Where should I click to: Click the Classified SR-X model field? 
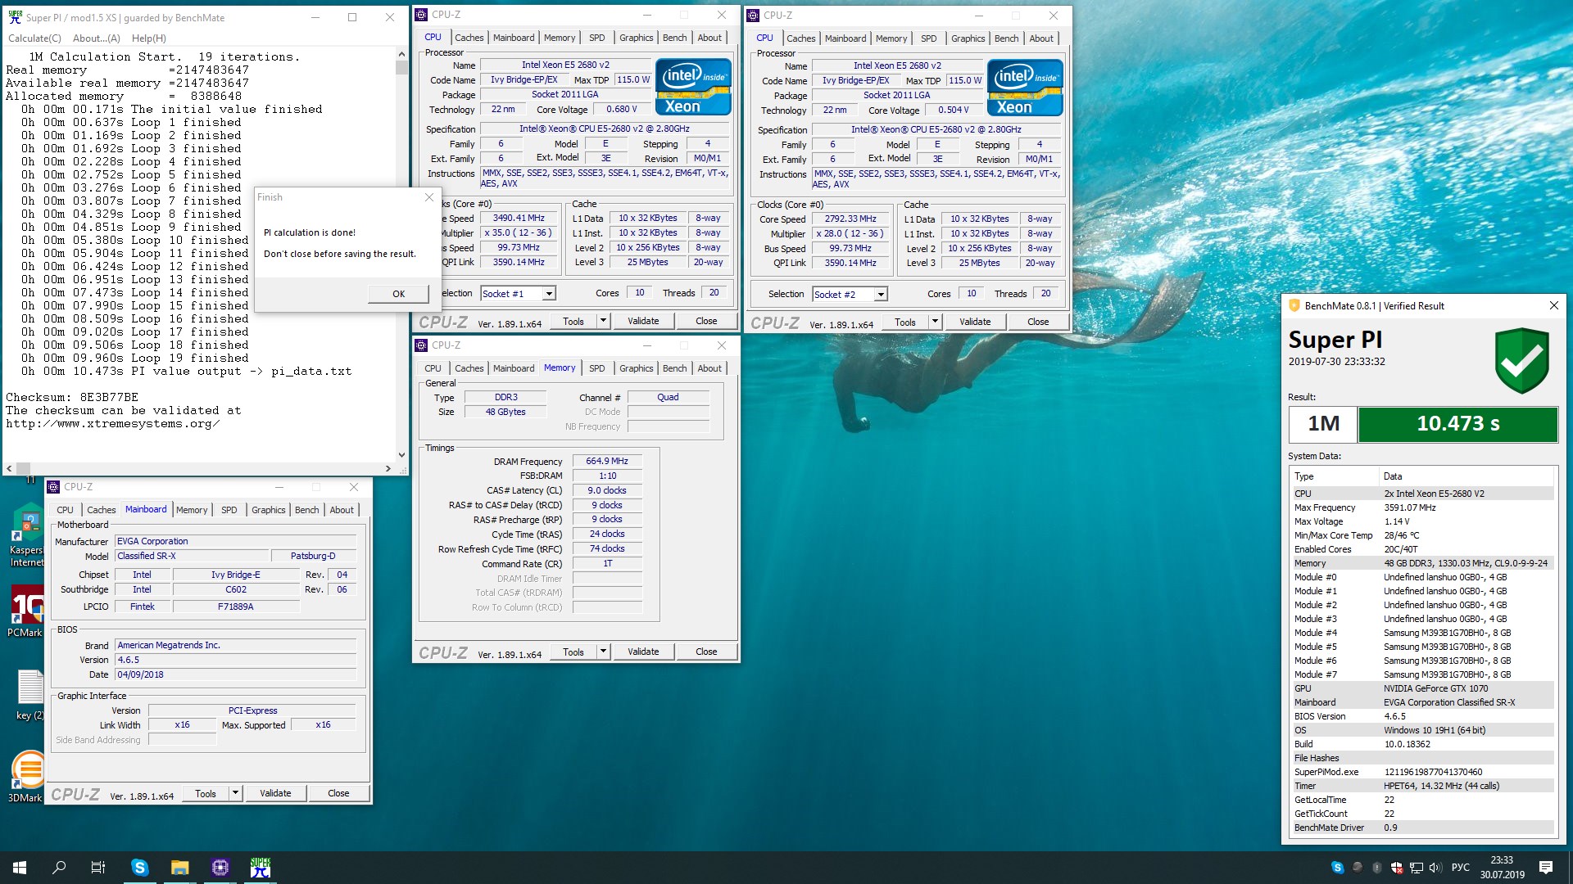click(x=193, y=556)
